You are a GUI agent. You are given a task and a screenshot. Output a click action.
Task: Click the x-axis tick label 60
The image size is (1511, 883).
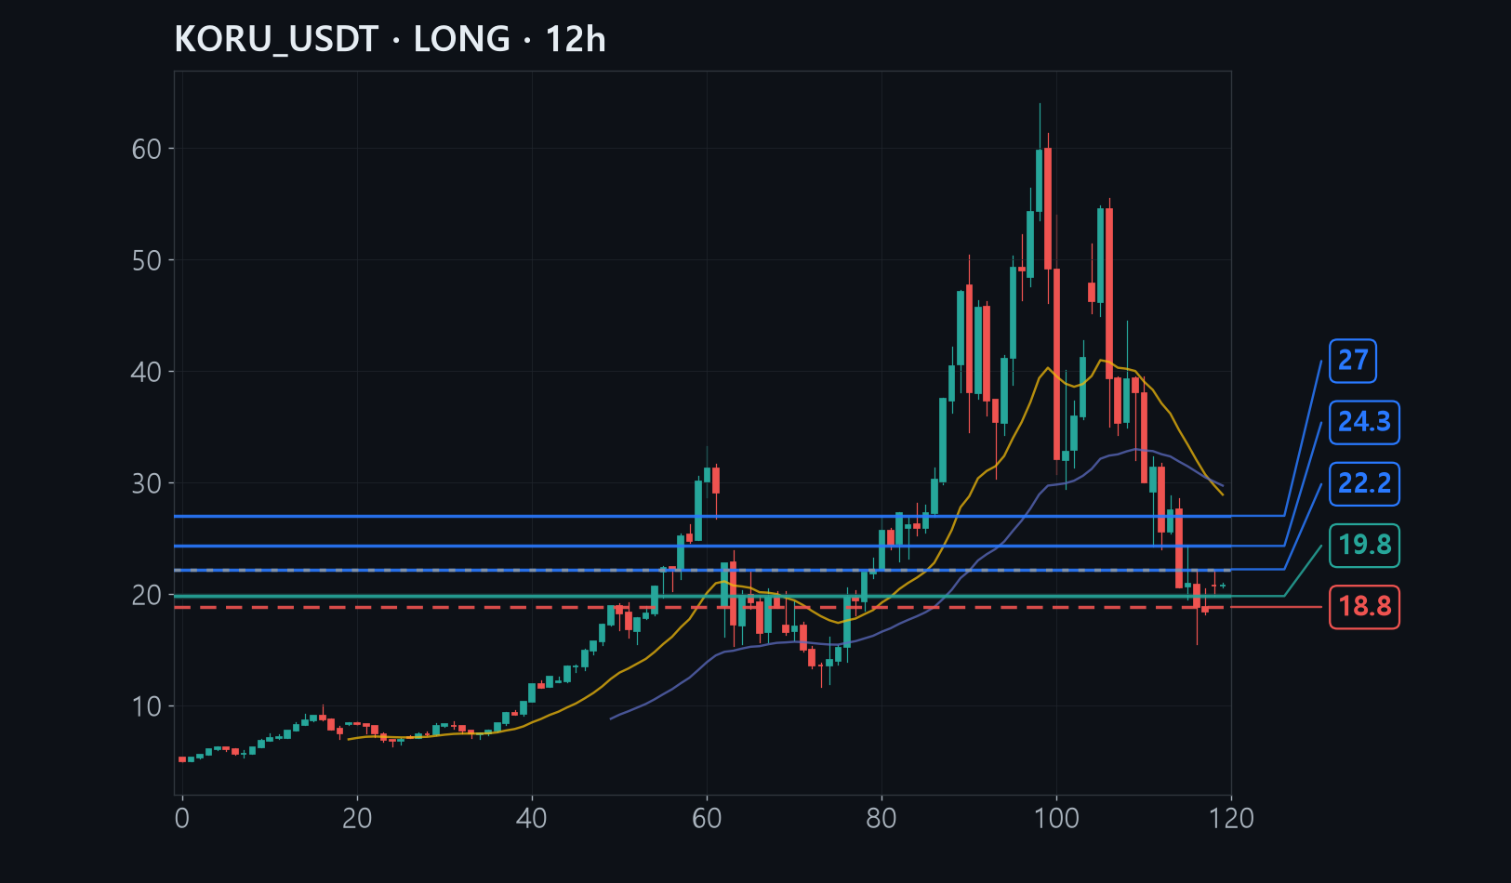pos(707,818)
